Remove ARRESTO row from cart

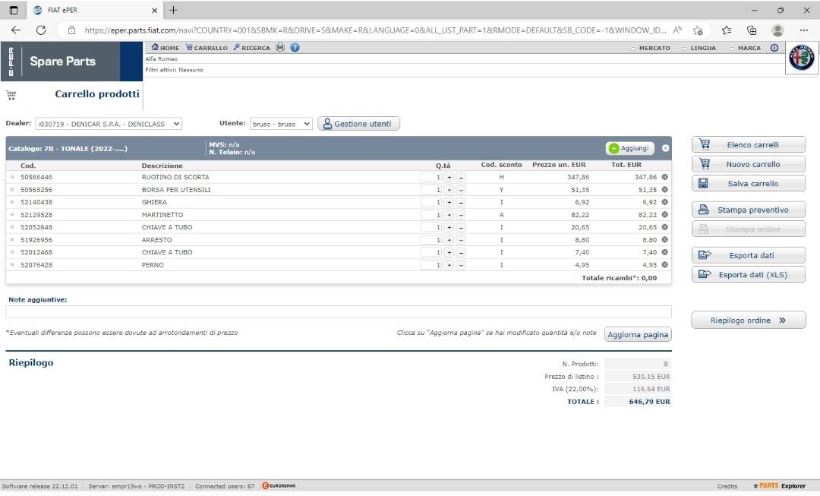click(664, 239)
